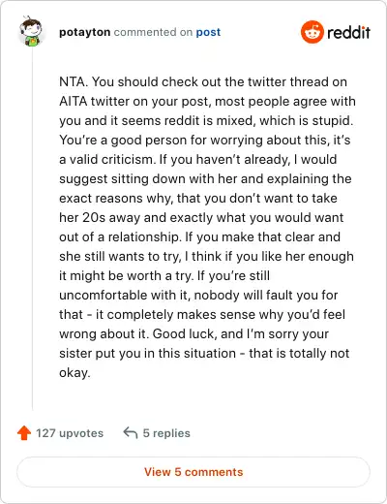Click the orange Reddit Snoo logo
387x504 pixels.
click(312, 32)
